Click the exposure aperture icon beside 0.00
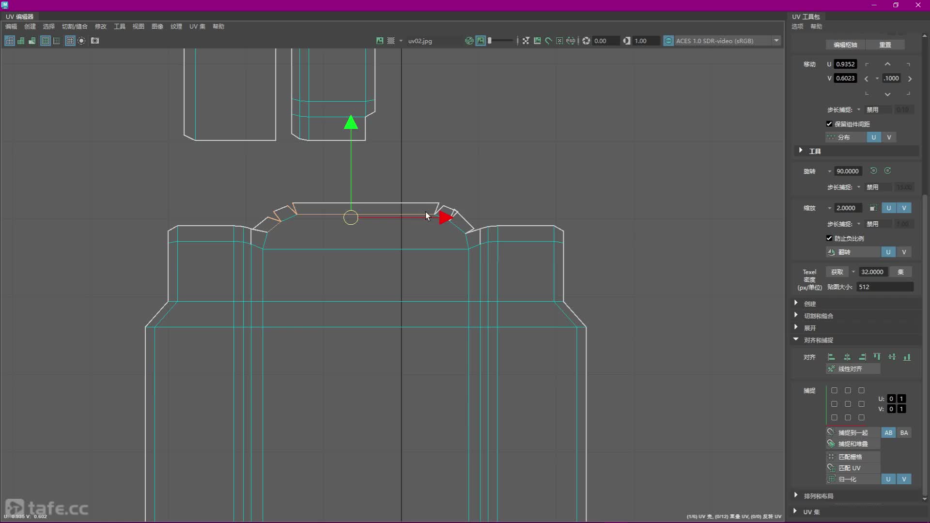Viewport: 930px width, 523px height. (x=586, y=41)
